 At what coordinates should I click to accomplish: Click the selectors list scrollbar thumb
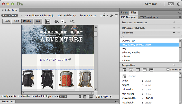point(180,44)
